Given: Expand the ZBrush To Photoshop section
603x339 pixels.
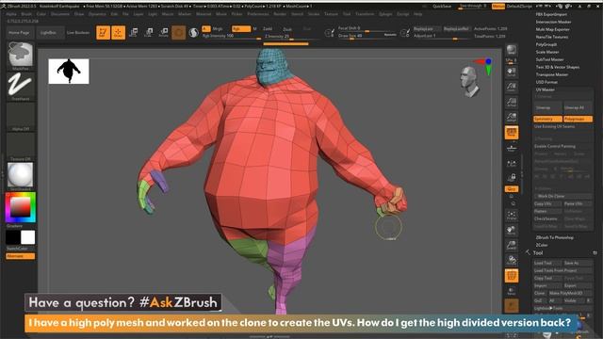Looking at the screenshot, I should coord(555,237).
